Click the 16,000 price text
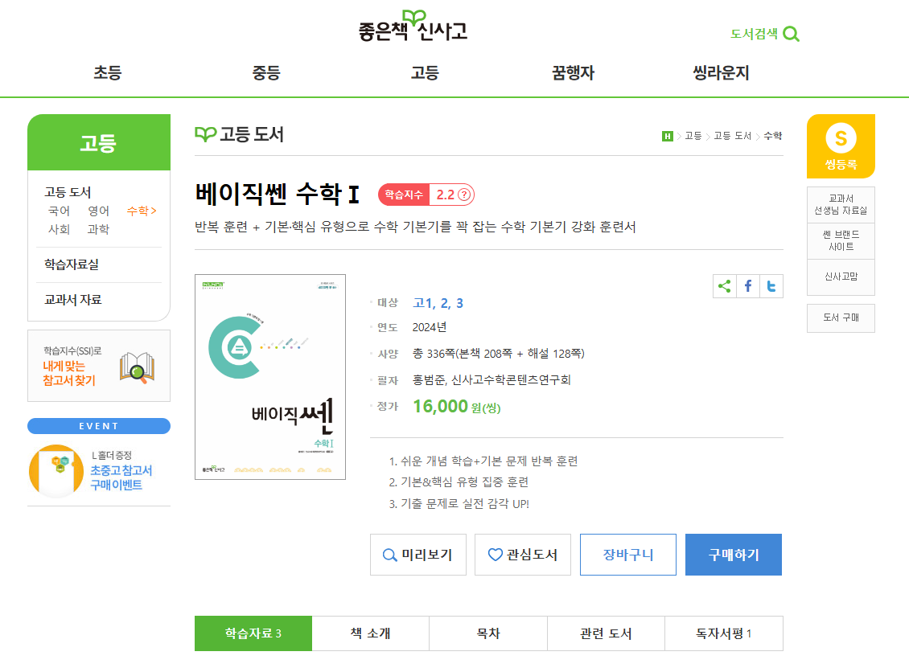909x668 pixels. (440, 406)
